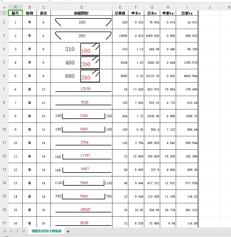
Task: Select the total weight cell 577.536
Action: (x=187, y=183)
